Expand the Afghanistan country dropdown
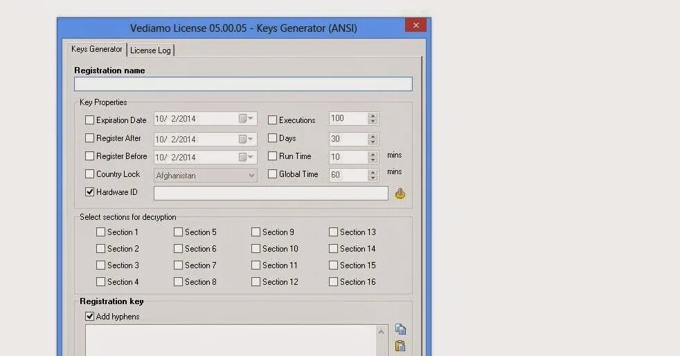680x356 pixels. (251, 176)
